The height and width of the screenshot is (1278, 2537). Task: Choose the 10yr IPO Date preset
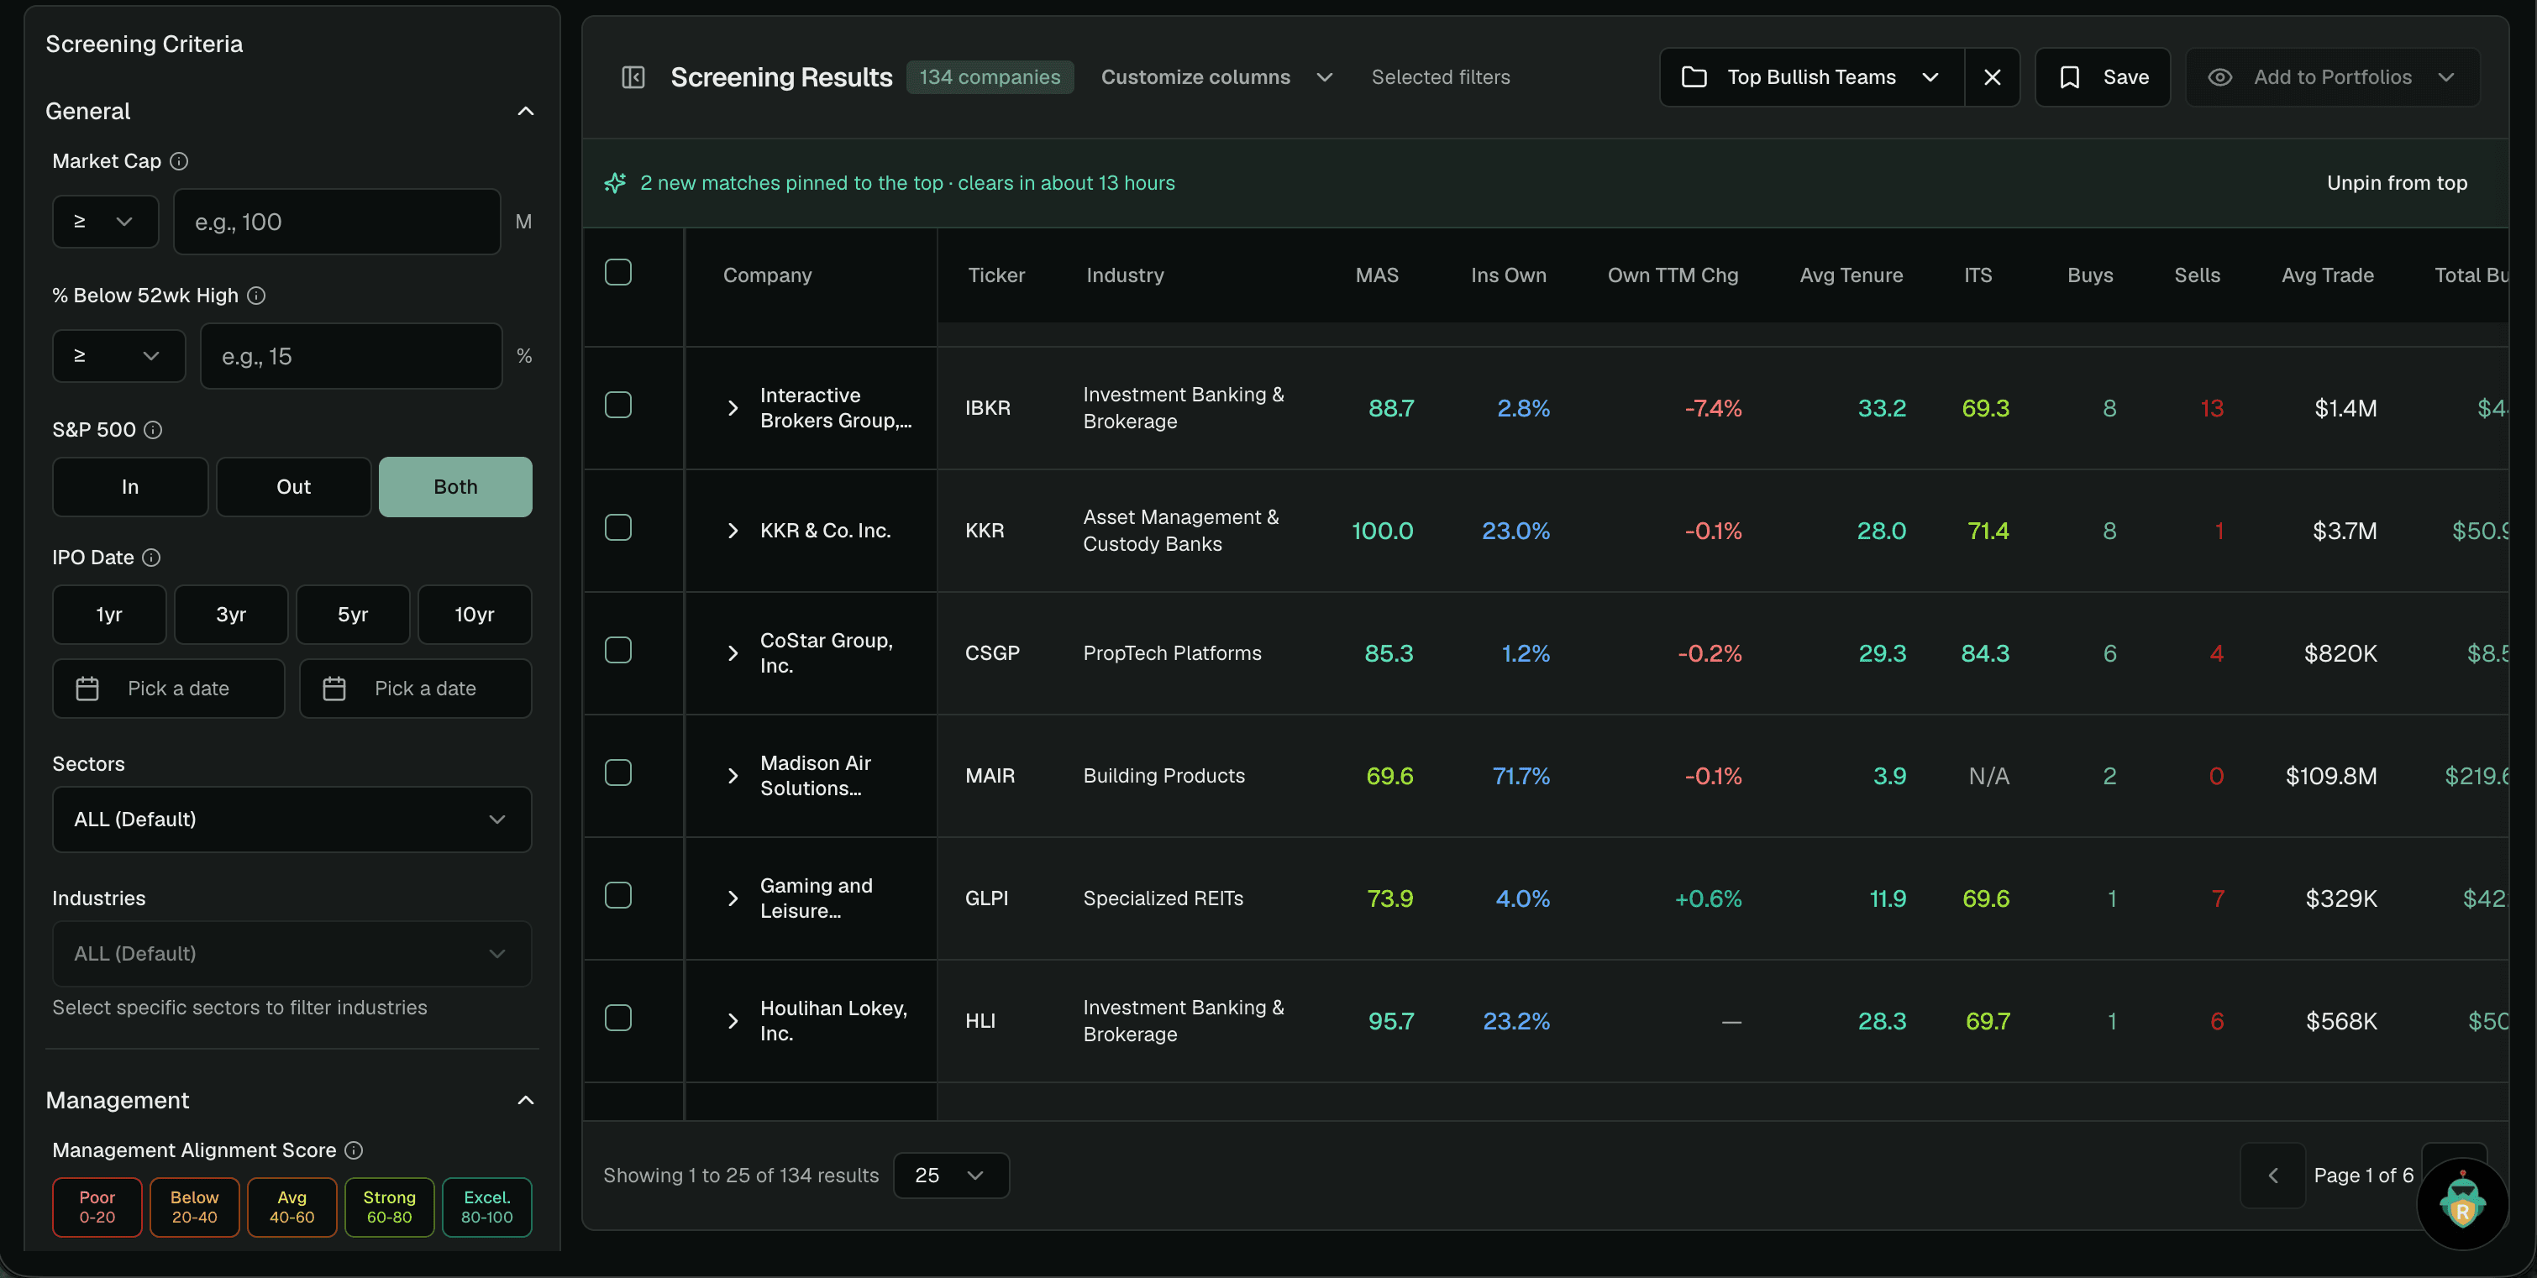pyautogui.click(x=474, y=615)
